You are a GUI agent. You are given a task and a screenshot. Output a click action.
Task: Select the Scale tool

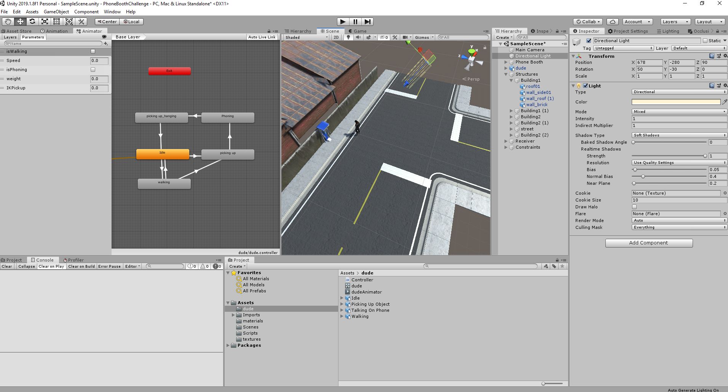pyautogui.click(x=45, y=22)
